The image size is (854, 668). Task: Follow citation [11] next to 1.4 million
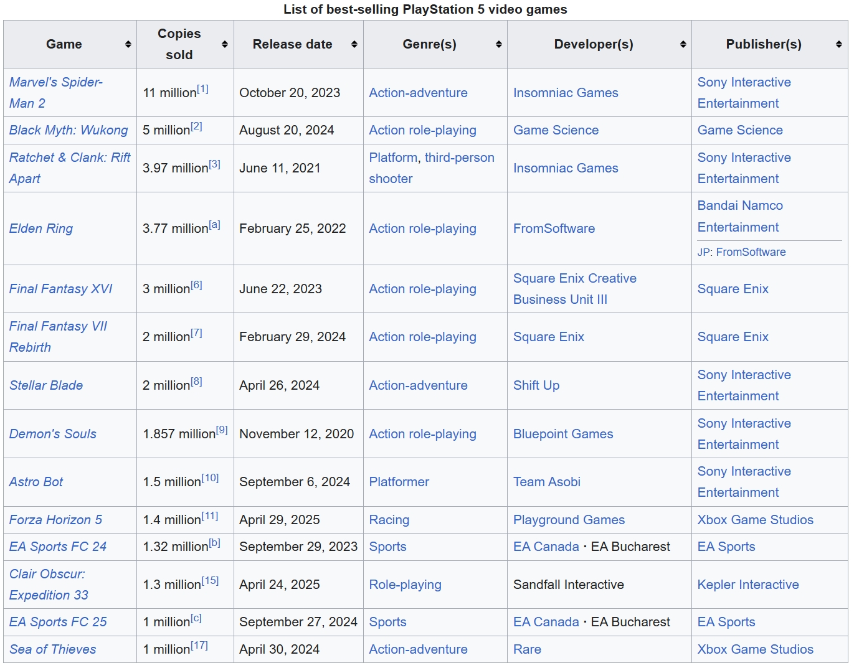pos(210,516)
